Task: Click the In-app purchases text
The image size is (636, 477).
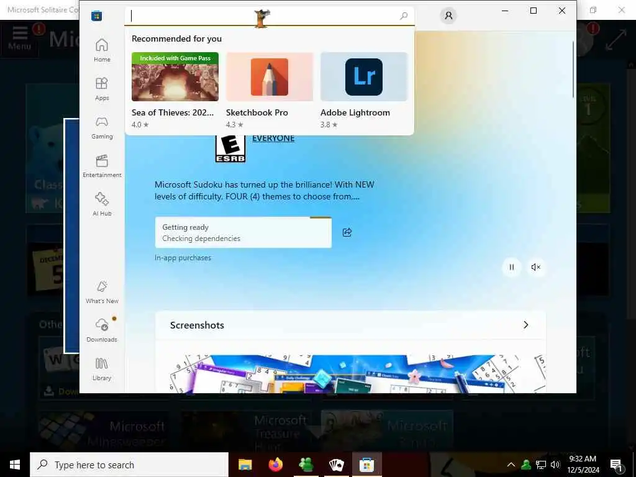Action: pos(183,258)
